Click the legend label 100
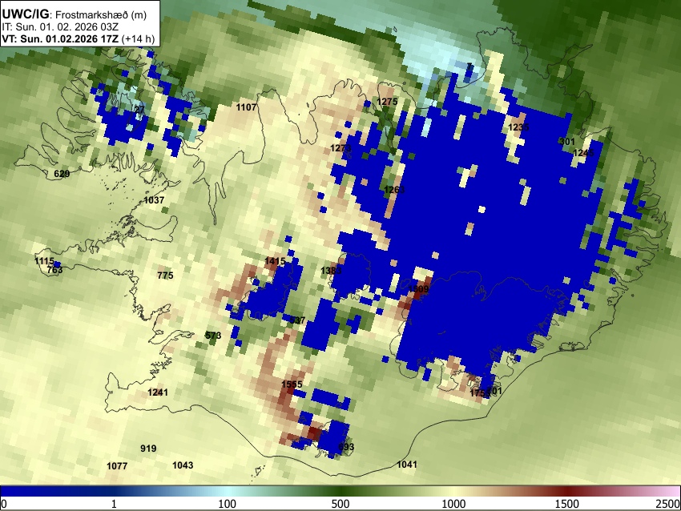 pyautogui.click(x=228, y=504)
